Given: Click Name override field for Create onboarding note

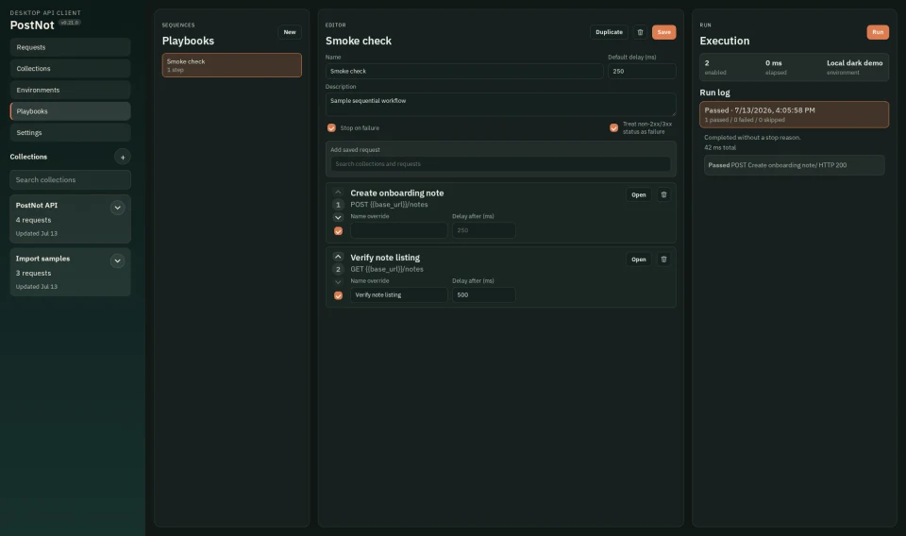Looking at the screenshot, I should (x=398, y=230).
